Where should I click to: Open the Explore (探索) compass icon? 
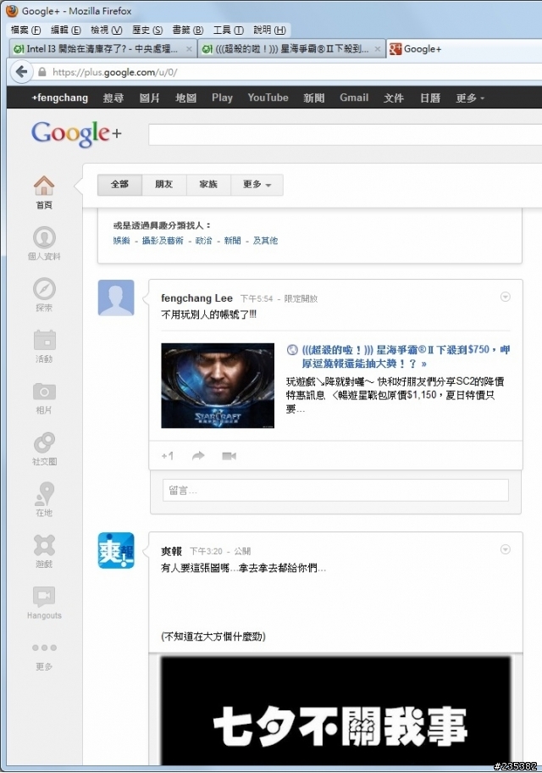44,294
